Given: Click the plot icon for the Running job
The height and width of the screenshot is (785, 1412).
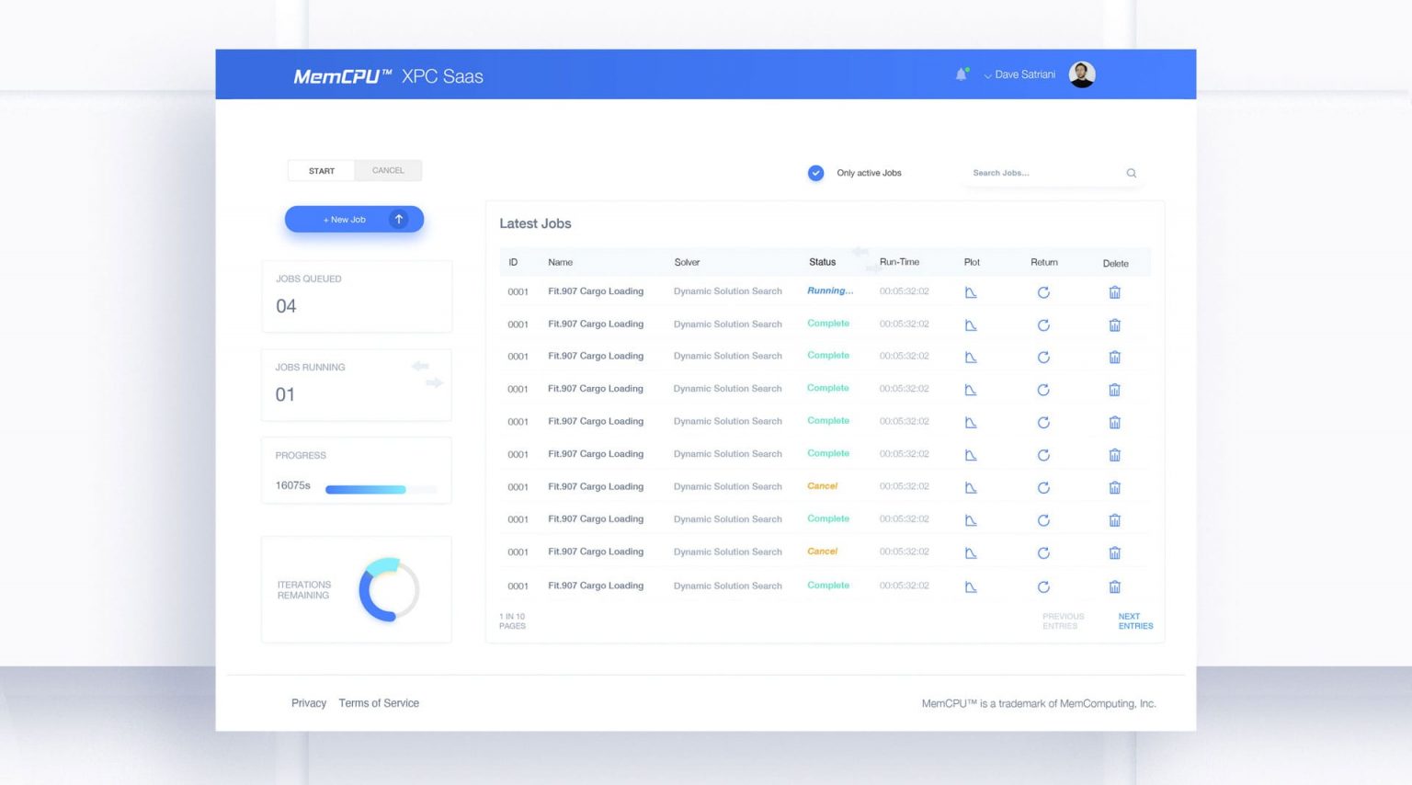Looking at the screenshot, I should pos(971,292).
